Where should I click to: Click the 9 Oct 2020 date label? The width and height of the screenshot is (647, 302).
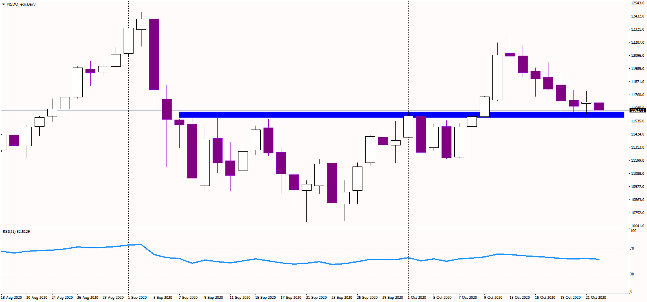click(x=494, y=298)
